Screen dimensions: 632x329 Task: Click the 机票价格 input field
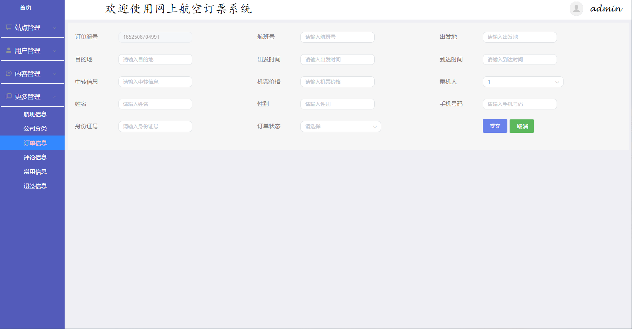[x=337, y=82]
